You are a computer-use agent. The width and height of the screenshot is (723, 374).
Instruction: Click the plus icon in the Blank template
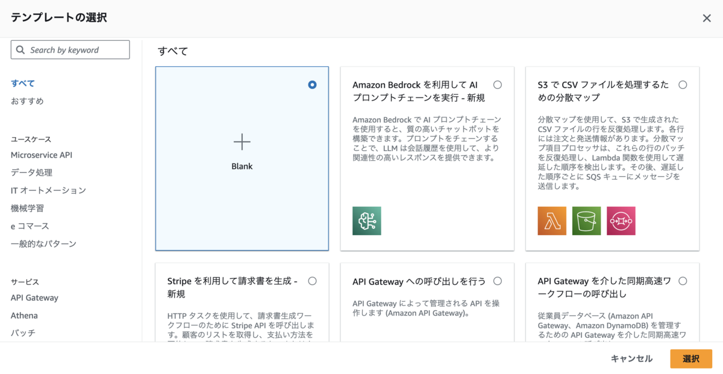point(242,142)
